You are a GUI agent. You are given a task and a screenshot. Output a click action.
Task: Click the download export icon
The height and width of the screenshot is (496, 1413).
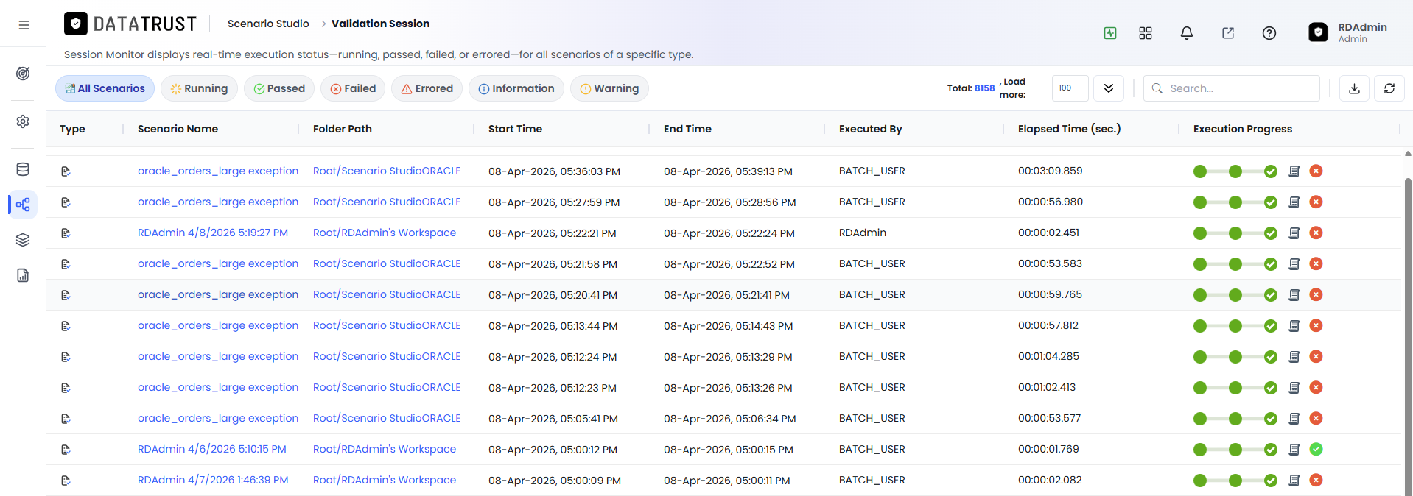pos(1354,88)
